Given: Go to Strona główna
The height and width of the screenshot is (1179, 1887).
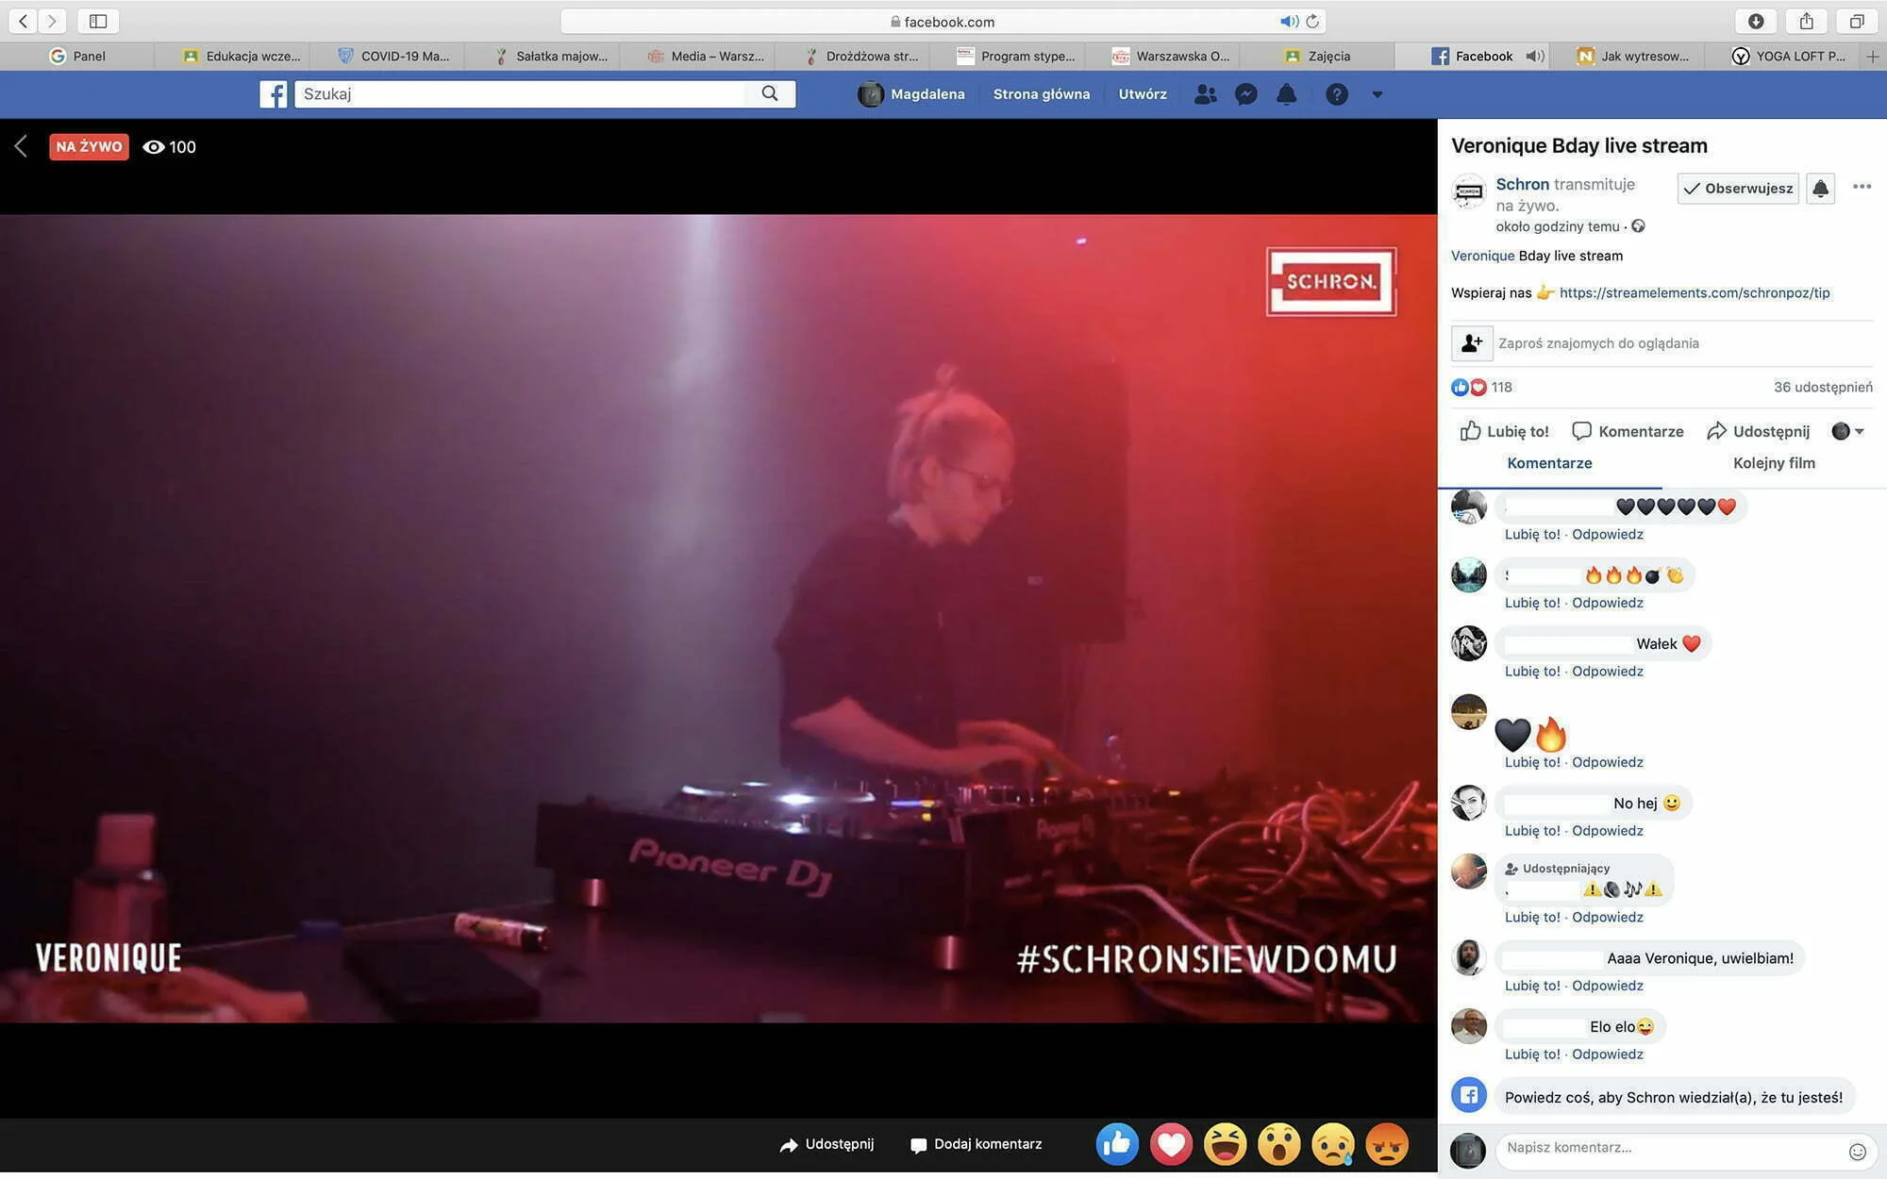Looking at the screenshot, I should (1041, 94).
